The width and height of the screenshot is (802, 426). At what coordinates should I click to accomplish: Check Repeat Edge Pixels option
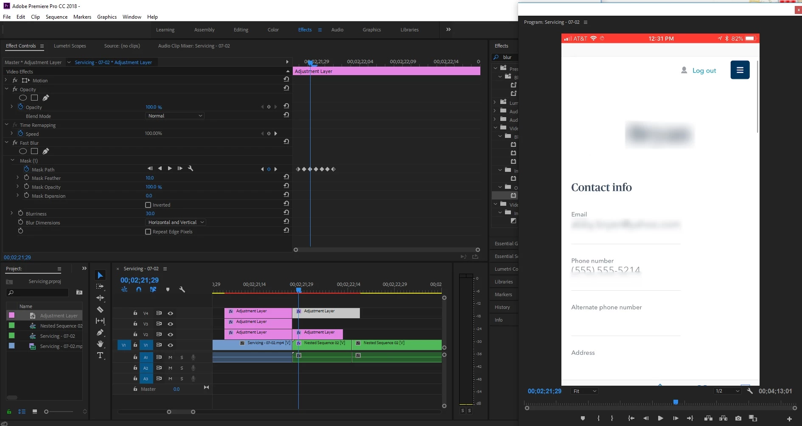click(x=148, y=232)
